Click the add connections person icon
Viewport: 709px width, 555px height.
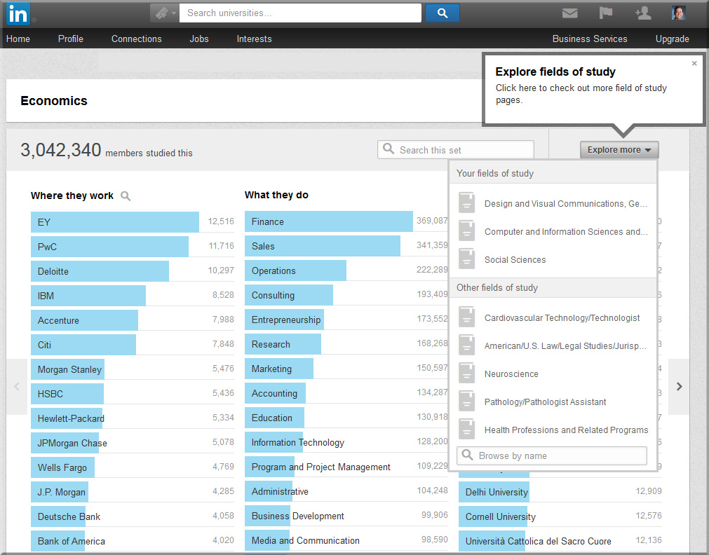click(x=643, y=13)
